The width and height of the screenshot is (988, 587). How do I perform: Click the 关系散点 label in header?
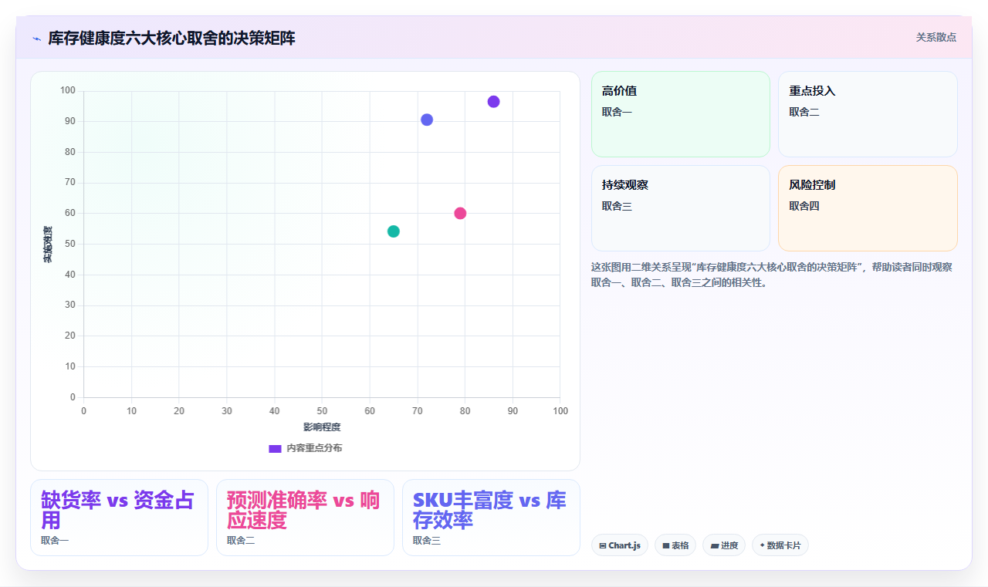[x=936, y=37]
